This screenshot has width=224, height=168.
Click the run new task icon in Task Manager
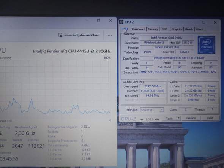coord(60,35)
